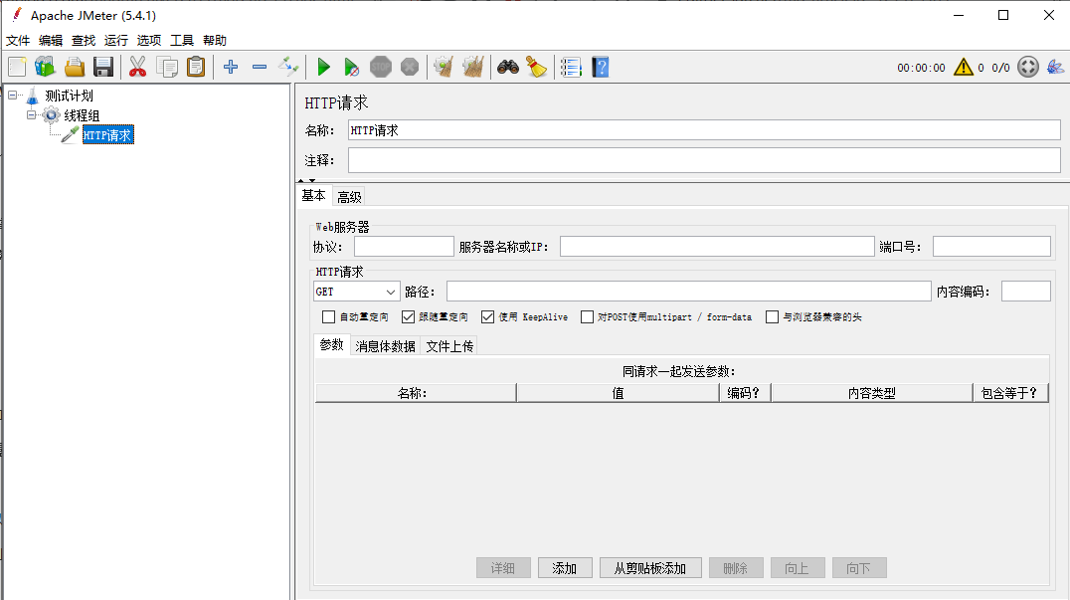The image size is (1070, 600).
Task: Collapse all nodes with minus icon
Action: 260,67
